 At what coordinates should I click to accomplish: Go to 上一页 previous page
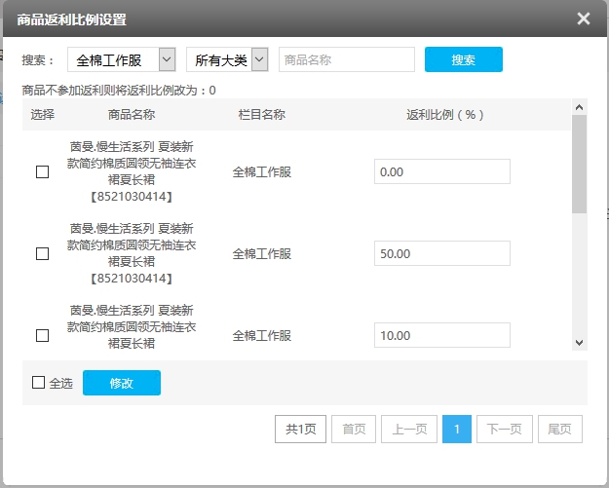408,430
